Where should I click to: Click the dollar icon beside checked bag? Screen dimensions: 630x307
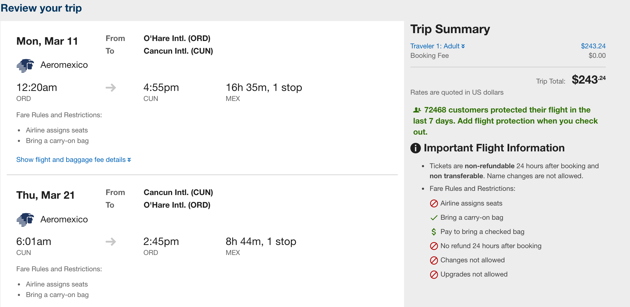click(434, 232)
